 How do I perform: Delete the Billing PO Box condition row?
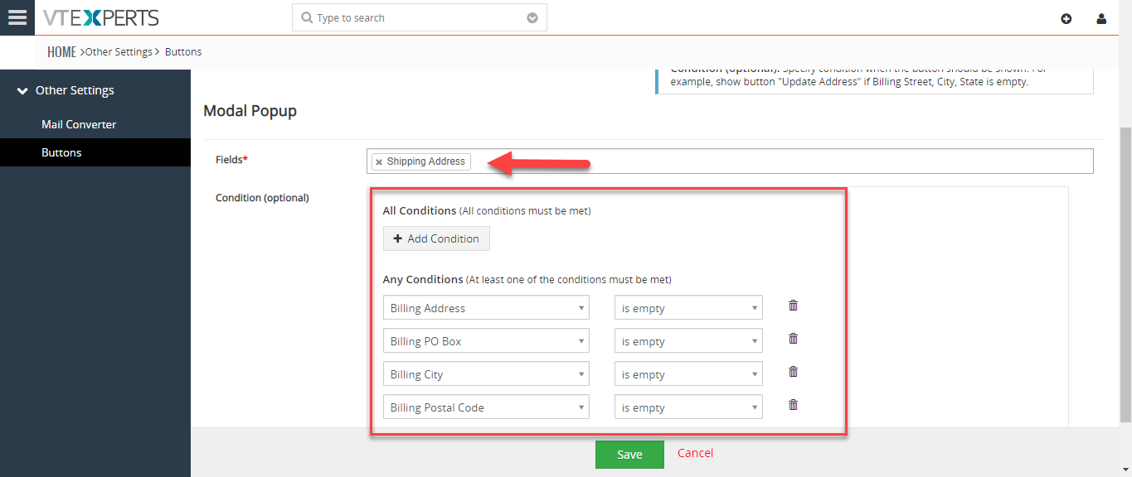(x=793, y=339)
